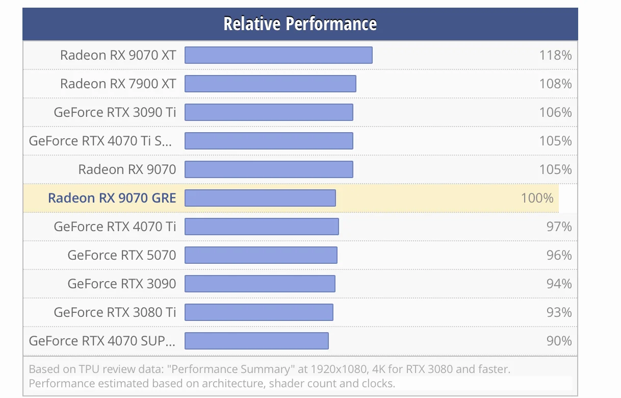621x398 pixels.
Task: Open the GeForce RTX 3090 link
Action: pyautogui.click(x=121, y=284)
